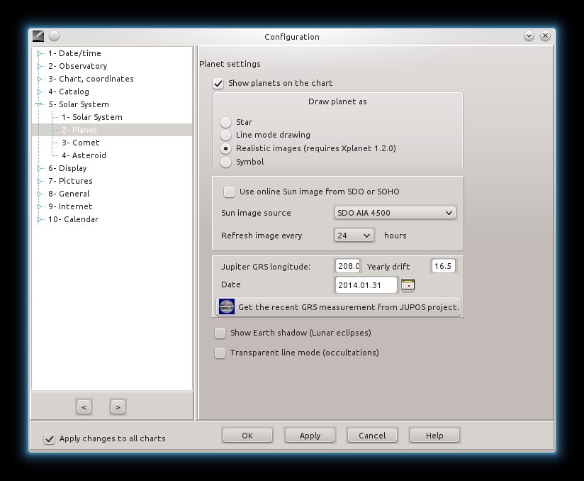Click the round pin button in title bar

(x=54, y=36)
